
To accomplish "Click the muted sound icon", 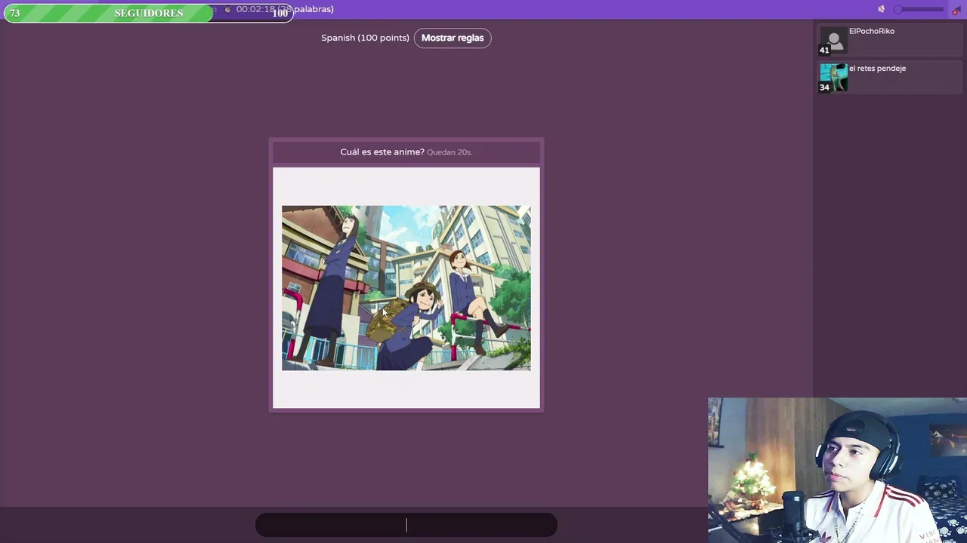I will coord(881,9).
